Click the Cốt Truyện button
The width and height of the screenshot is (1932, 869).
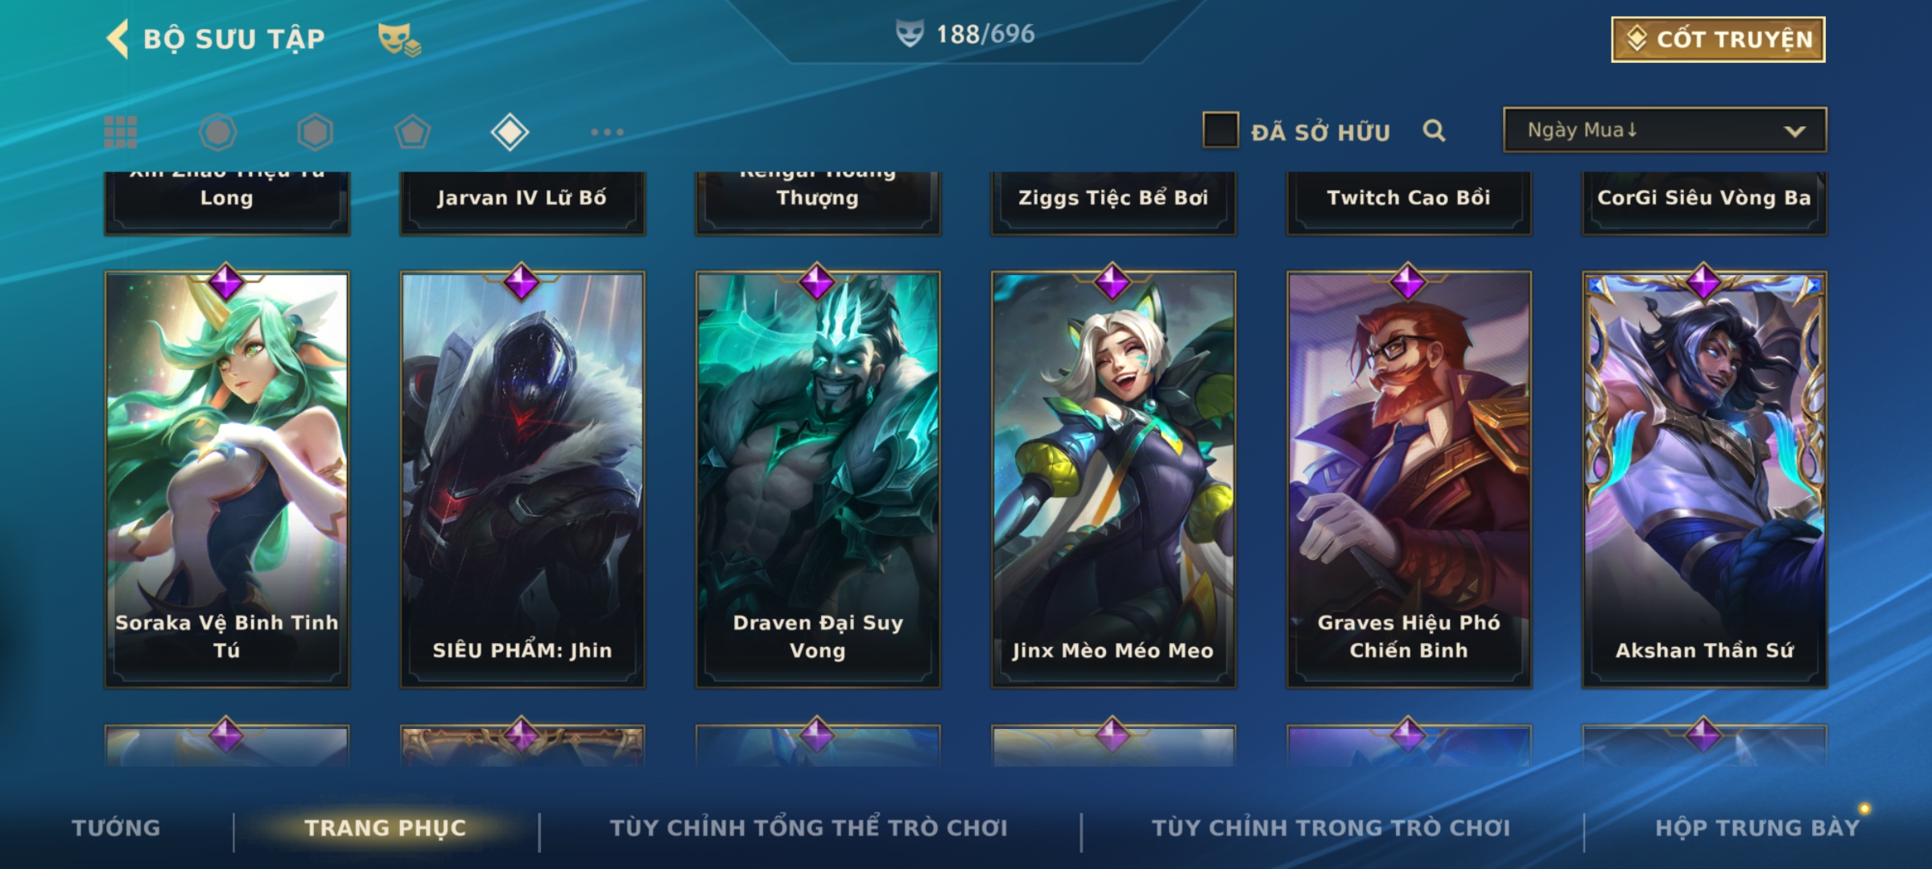(x=1718, y=39)
